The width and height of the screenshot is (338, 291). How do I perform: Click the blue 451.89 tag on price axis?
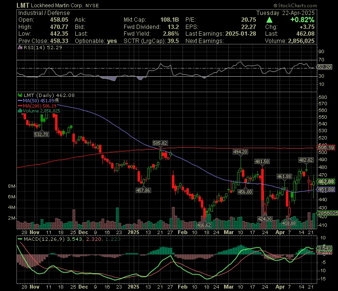tap(326, 190)
